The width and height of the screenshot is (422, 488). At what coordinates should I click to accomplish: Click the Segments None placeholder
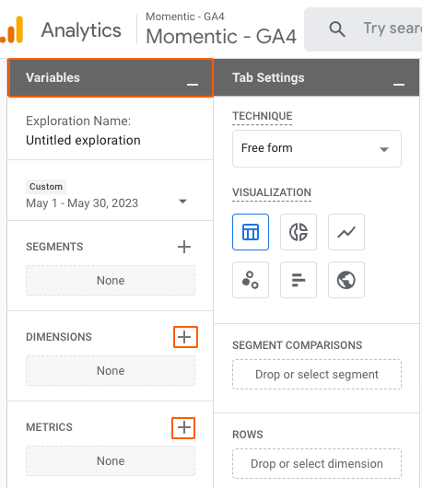pos(111,281)
